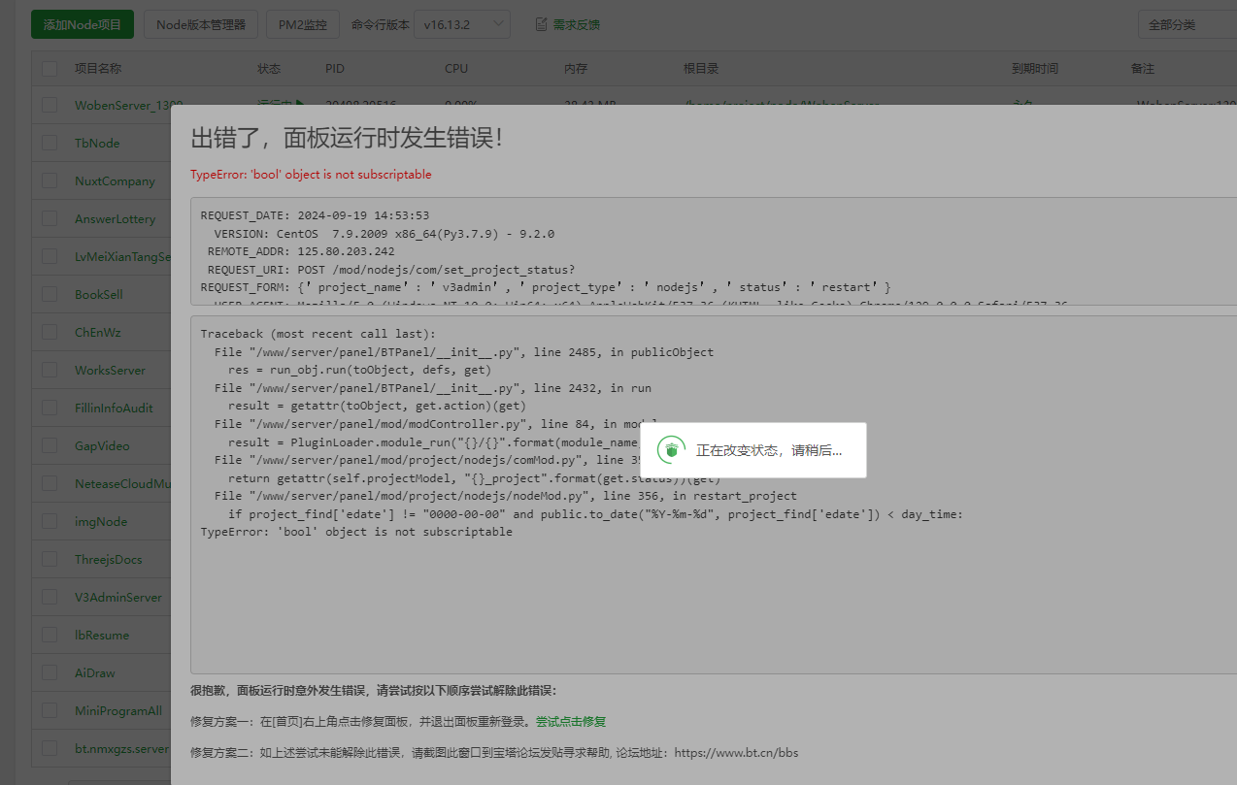Open the FillinInfoAudit project name
The image size is (1237, 785).
(114, 408)
